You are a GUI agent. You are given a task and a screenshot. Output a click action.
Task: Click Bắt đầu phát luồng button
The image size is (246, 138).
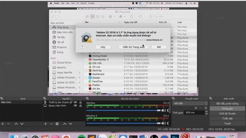(227, 103)
